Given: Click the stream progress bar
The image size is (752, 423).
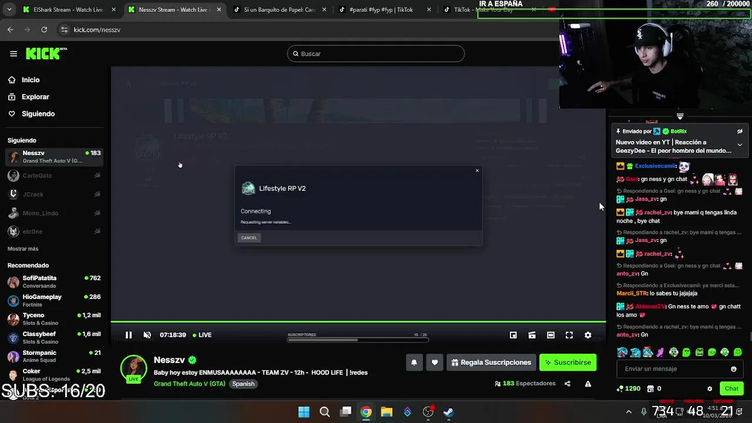Looking at the screenshot, I should [x=358, y=321].
